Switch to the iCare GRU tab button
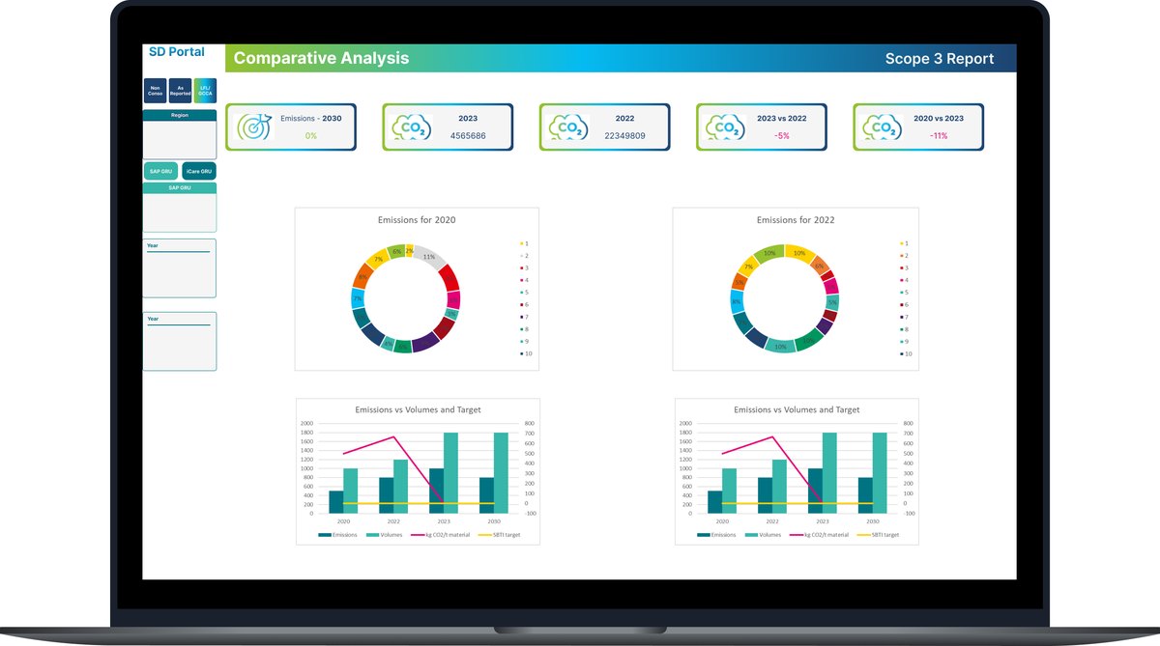The height and width of the screenshot is (646, 1160). pyautogui.click(x=199, y=171)
